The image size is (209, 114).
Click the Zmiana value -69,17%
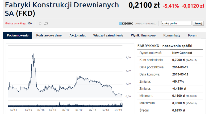(x=178, y=82)
